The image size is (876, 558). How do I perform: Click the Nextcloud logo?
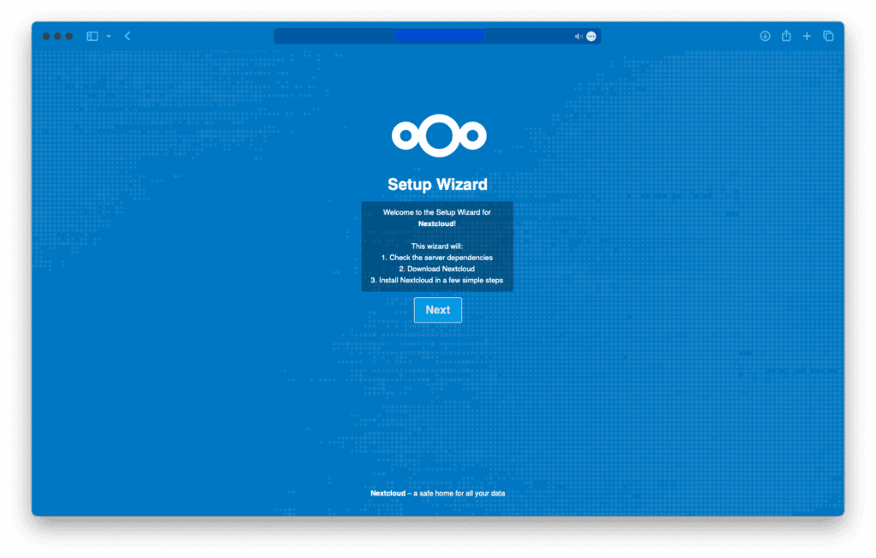click(438, 134)
